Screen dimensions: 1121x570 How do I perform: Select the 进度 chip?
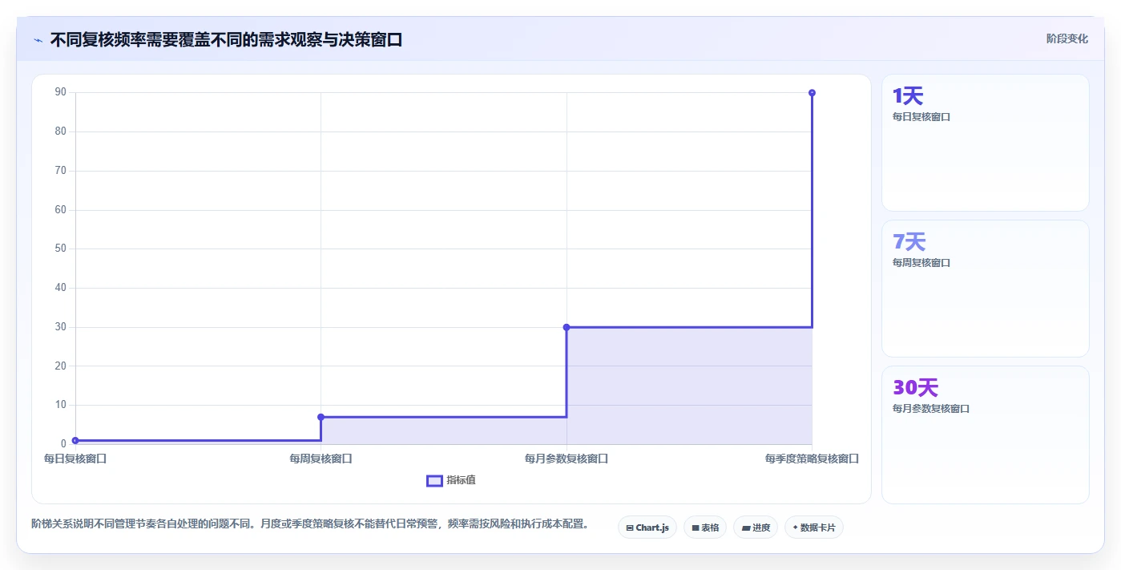(x=756, y=528)
